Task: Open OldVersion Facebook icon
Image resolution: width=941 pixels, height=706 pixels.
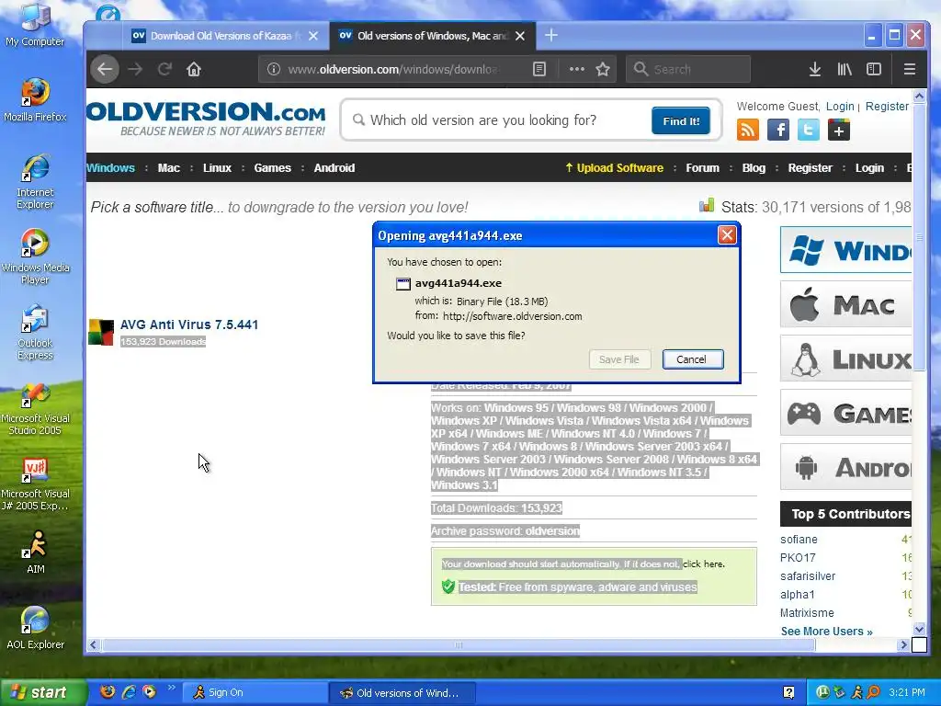Action: tap(778, 130)
